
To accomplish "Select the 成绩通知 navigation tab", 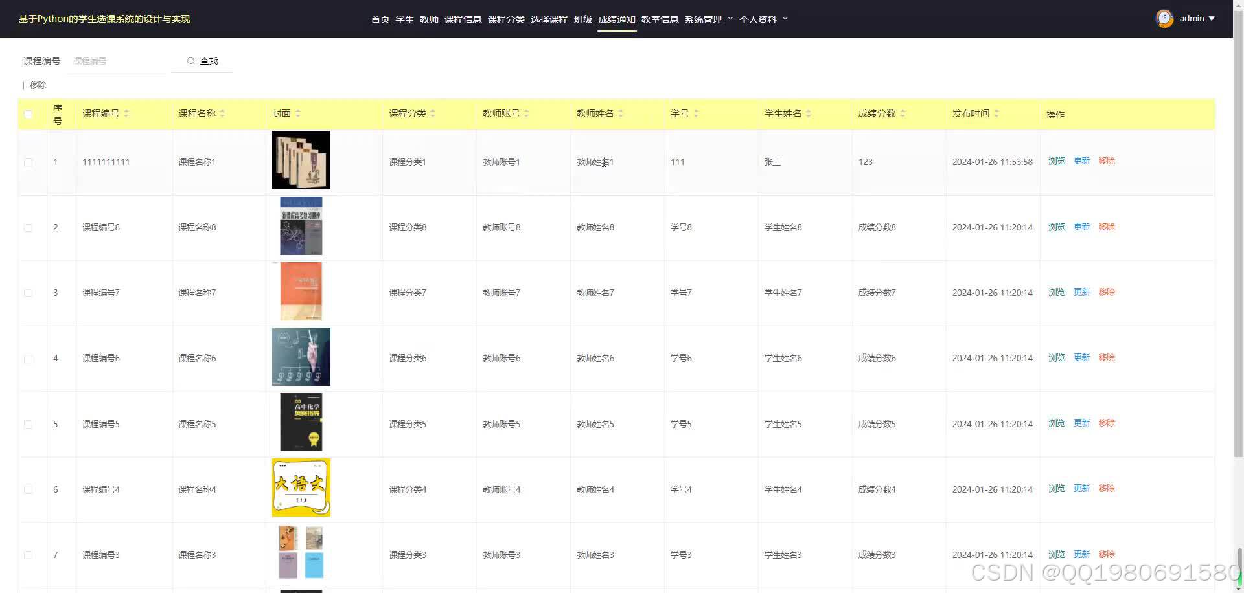I will (617, 19).
